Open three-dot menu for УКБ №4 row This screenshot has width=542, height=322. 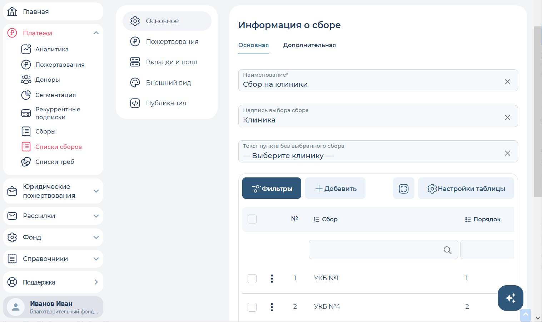click(x=272, y=307)
